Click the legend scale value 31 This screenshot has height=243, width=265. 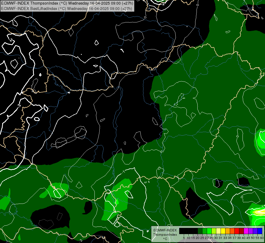coord(221,238)
